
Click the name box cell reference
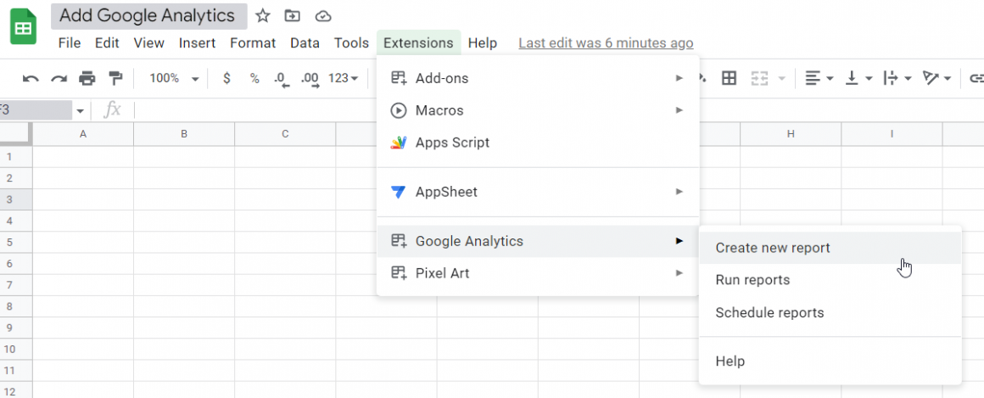(x=36, y=110)
